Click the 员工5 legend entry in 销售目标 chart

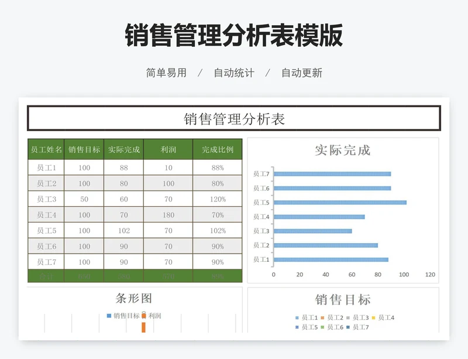[x=307, y=327]
